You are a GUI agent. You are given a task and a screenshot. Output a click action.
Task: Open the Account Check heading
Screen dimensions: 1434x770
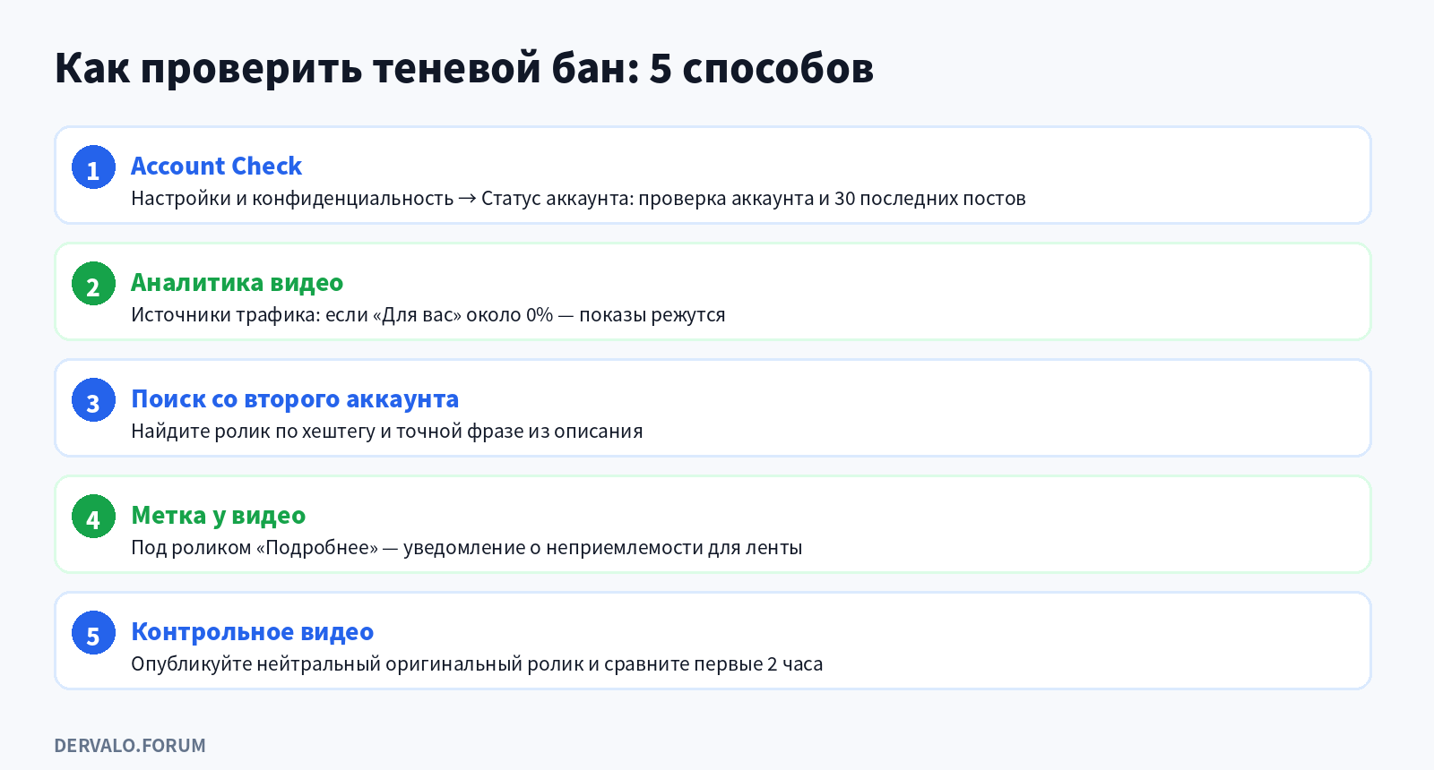coord(217,167)
